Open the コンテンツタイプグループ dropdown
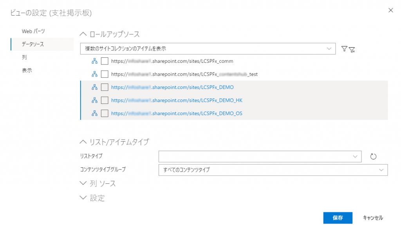Viewport: 401px width, 231px height. [x=273, y=170]
